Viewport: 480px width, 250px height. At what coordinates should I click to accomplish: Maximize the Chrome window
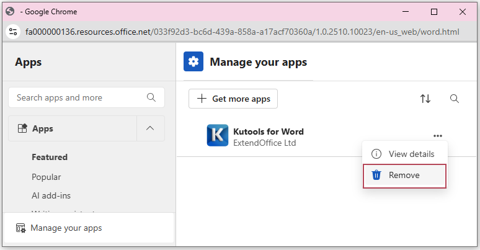point(433,12)
